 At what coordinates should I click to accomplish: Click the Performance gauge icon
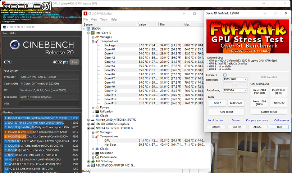coord(97,157)
